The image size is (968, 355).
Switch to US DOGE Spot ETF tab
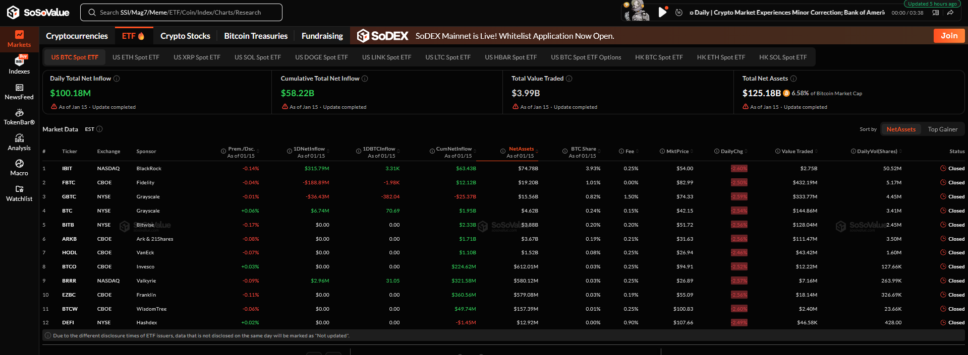(321, 57)
